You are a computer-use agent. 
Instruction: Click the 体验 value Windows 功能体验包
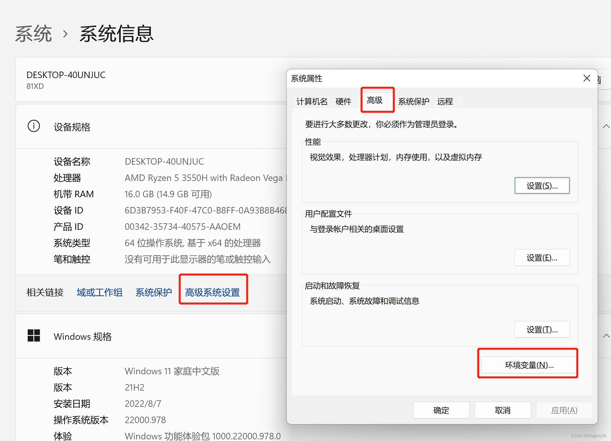coord(203,436)
